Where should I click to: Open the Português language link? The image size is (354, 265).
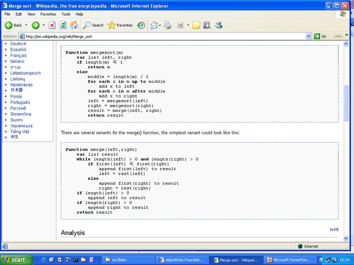tap(20, 102)
